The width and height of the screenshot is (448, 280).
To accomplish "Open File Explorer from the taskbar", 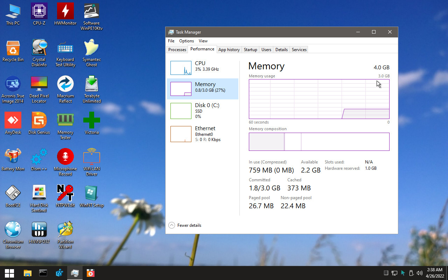I will coord(27,273).
